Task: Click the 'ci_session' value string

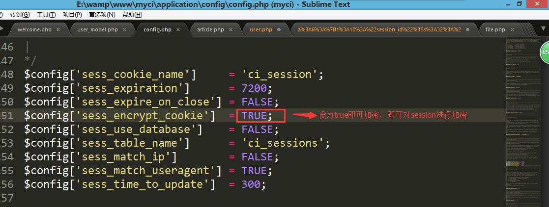Action: point(279,75)
